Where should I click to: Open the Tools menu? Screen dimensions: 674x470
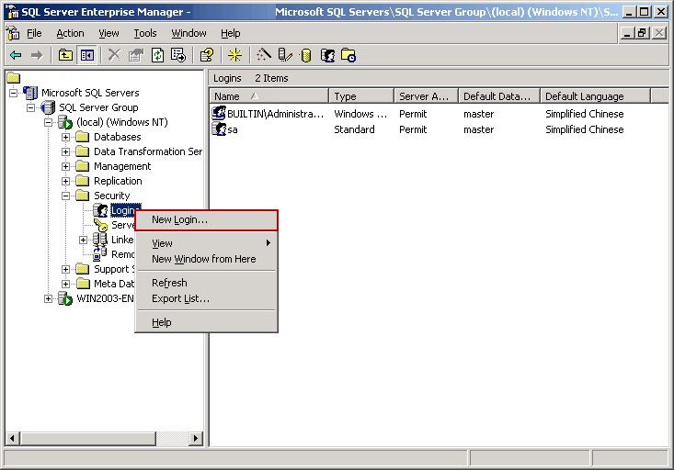[x=145, y=33]
